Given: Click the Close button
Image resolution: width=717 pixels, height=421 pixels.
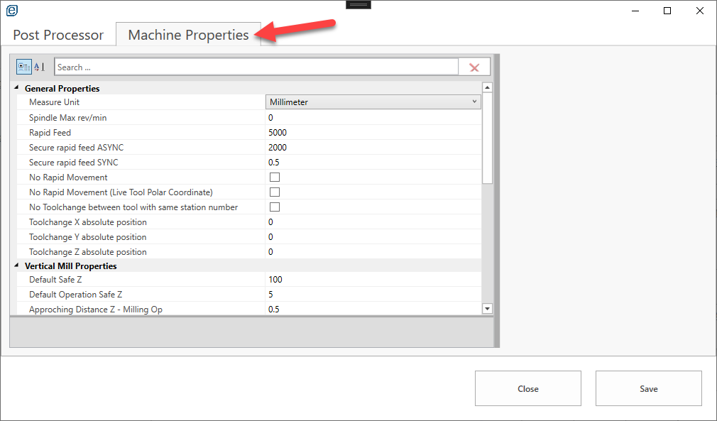Looking at the screenshot, I should (527, 388).
